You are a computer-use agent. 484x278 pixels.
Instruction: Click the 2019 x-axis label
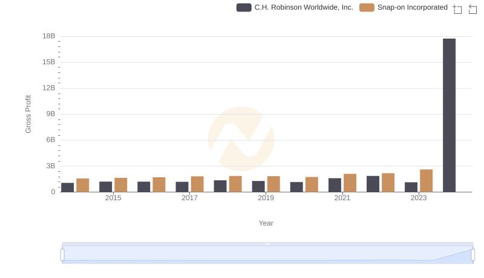(266, 198)
